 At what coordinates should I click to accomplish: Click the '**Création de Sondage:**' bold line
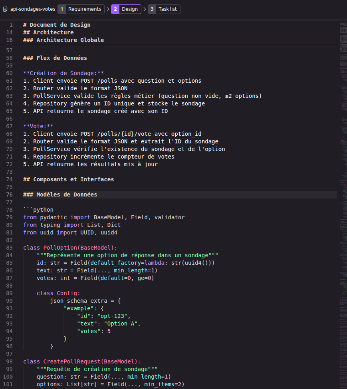[63, 73]
